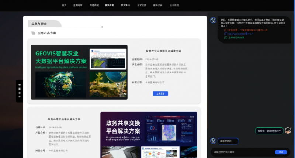Select the 应急与安全 tab

44,24
